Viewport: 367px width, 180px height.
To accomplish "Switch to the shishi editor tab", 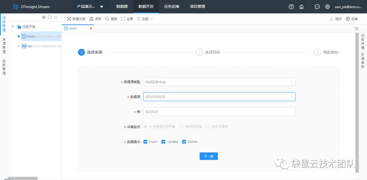I will (78, 28).
